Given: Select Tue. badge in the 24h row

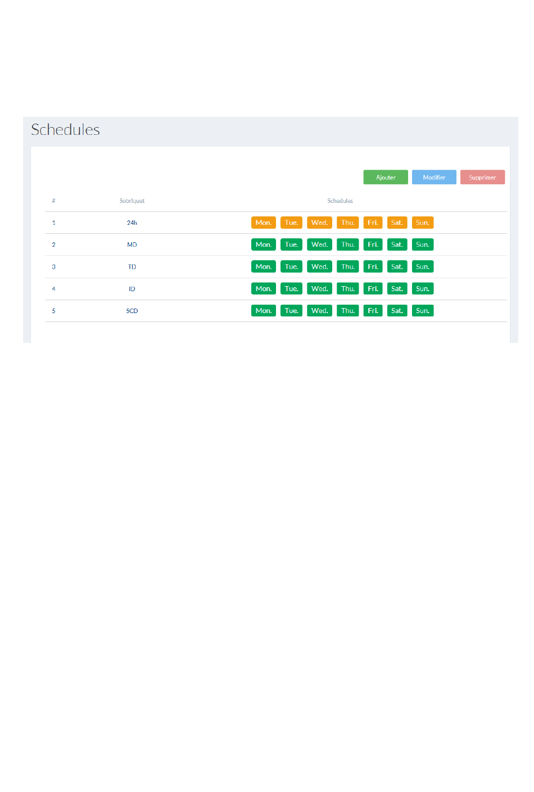Looking at the screenshot, I should [291, 223].
